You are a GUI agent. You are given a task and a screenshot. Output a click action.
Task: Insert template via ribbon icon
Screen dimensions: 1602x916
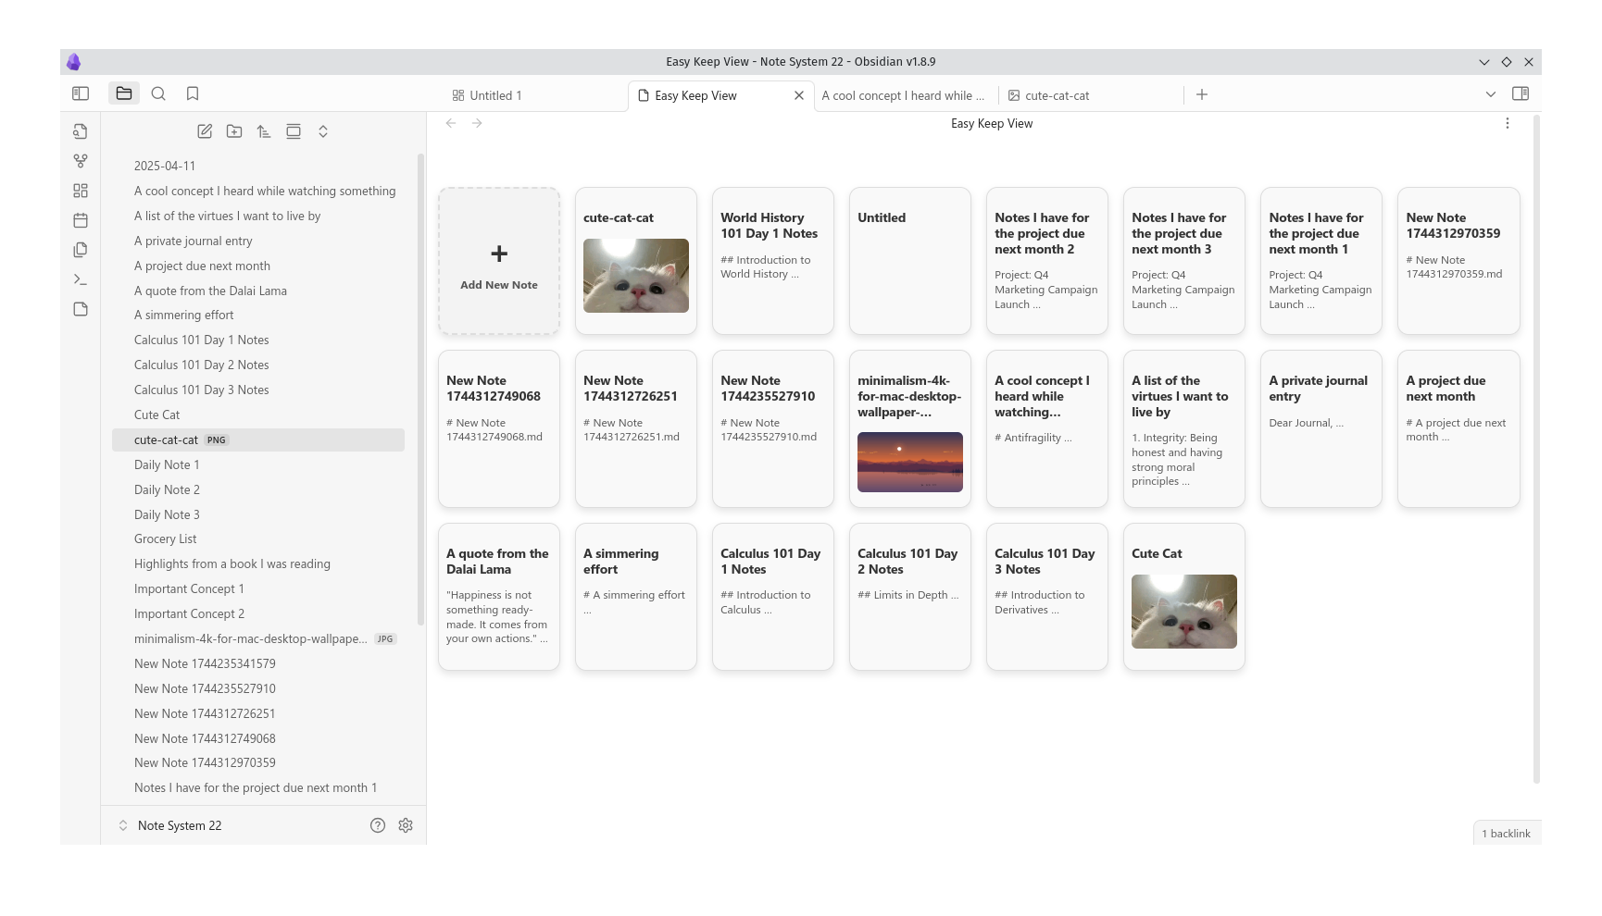click(x=81, y=250)
